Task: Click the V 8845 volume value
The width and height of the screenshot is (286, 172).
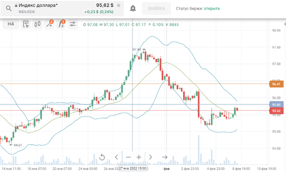Action: (x=172, y=25)
